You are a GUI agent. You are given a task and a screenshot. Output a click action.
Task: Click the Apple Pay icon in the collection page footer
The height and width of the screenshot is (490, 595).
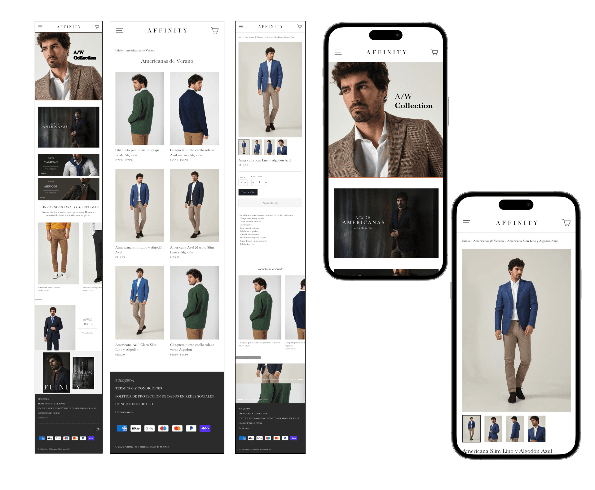pyautogui.click(x=136, y=428)
